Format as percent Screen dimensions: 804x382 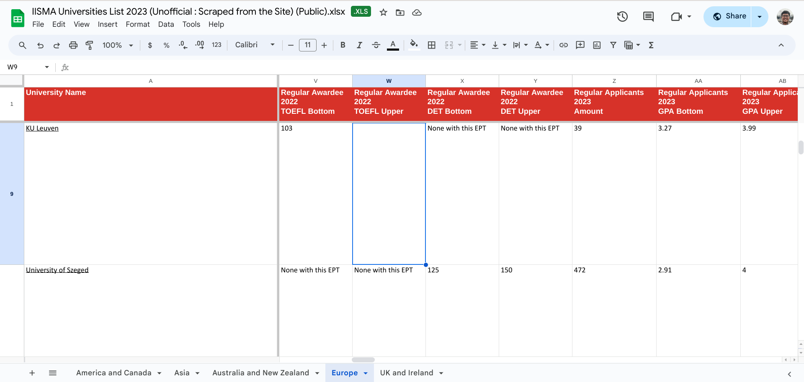coord(166,45)
